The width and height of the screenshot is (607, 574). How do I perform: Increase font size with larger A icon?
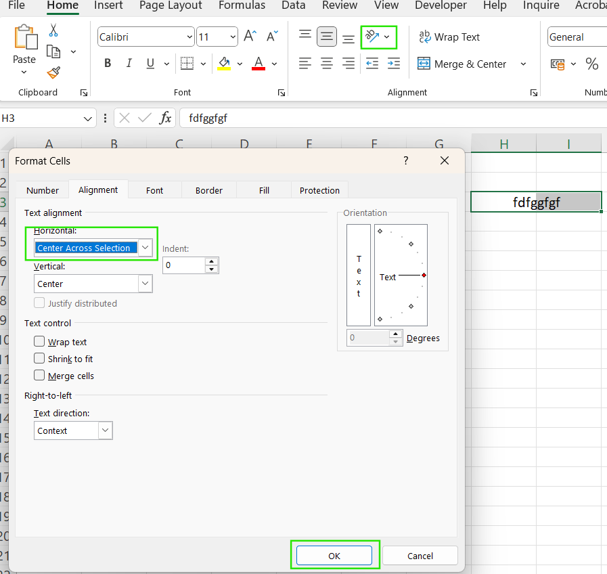coord(250,37)
